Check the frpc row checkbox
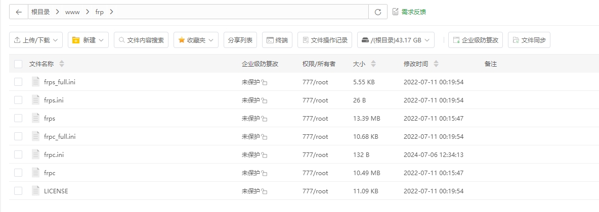This screenshot has height=212, width=599. 18,173
